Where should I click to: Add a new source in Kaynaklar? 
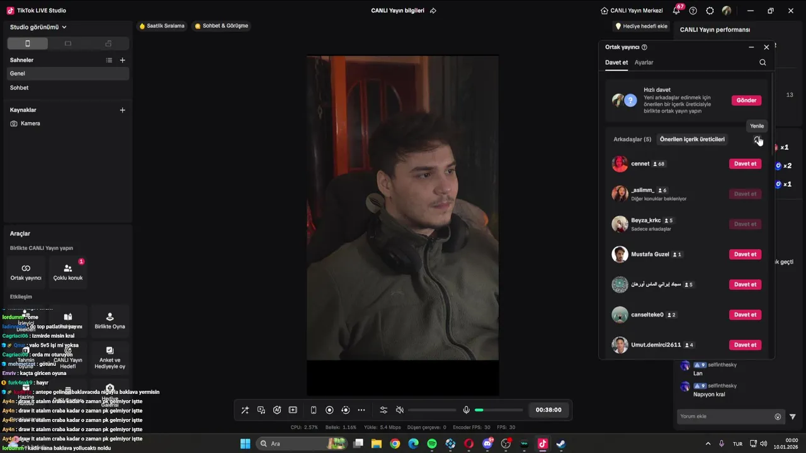click(x=122, y=109)
